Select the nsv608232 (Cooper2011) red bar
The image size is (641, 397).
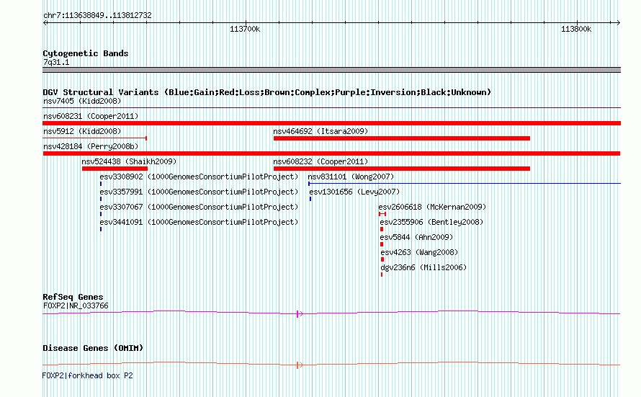coord(401,169)
